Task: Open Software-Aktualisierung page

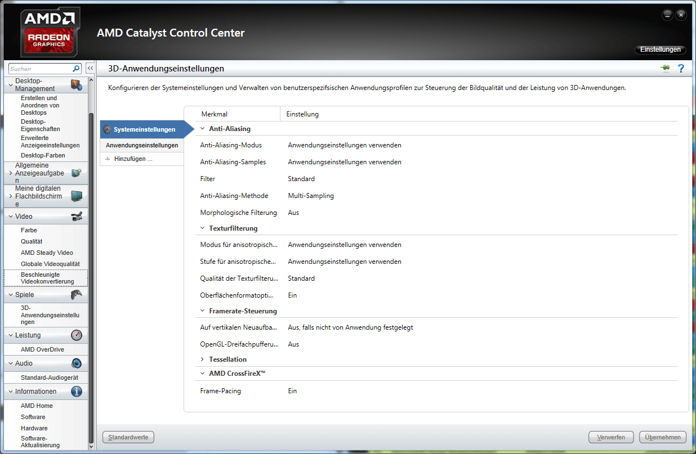Action: point(40,442)
